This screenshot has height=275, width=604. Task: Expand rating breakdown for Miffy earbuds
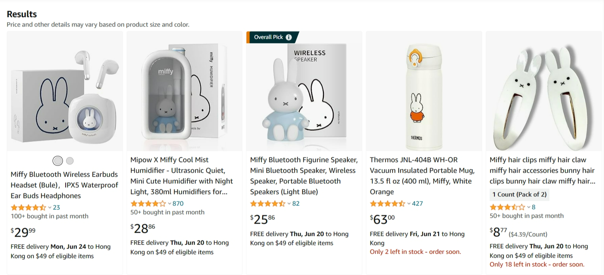click(x=50, y=207)
